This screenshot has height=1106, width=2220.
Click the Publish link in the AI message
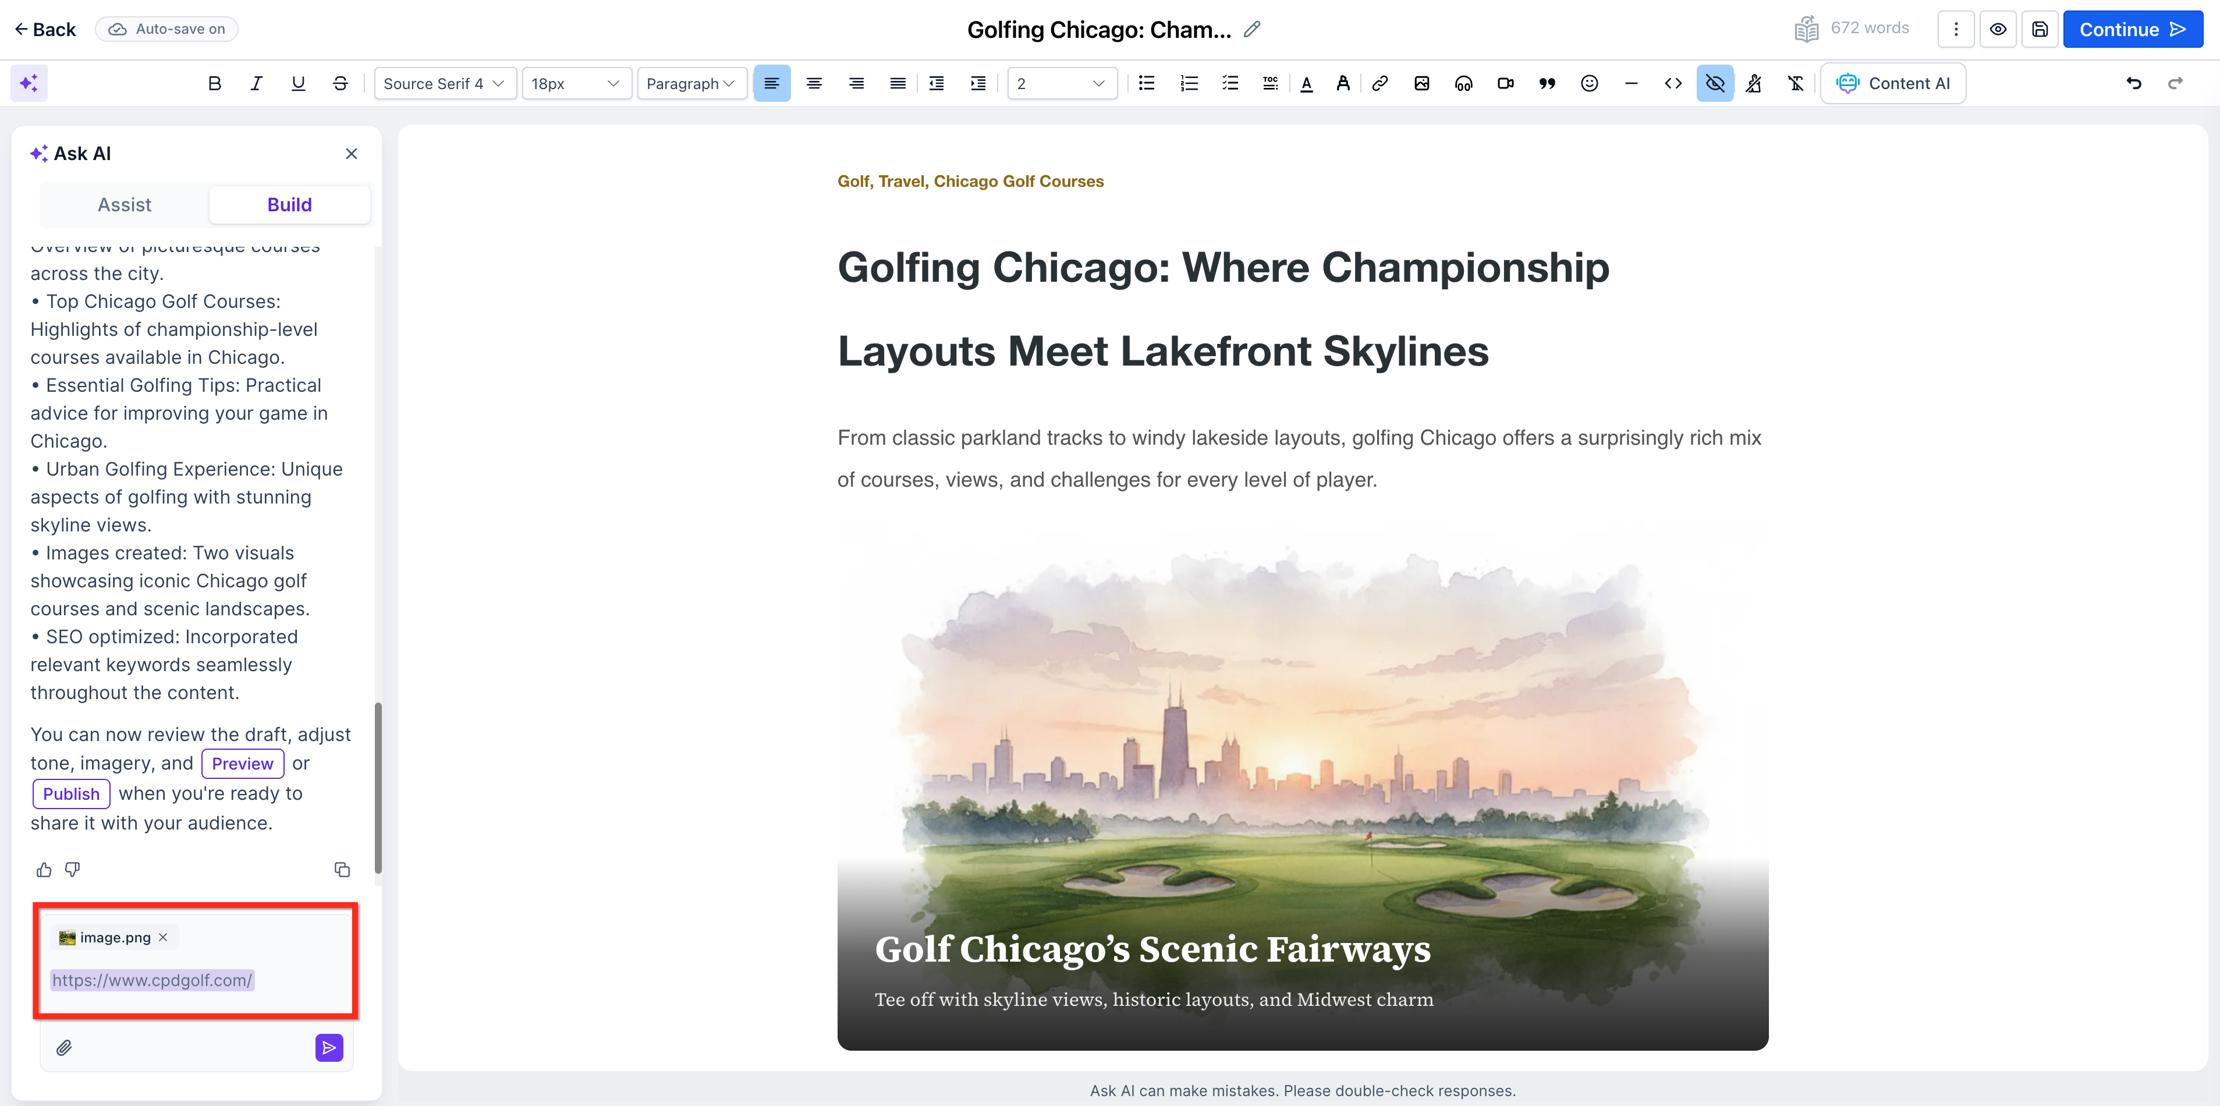coord(70,793)
